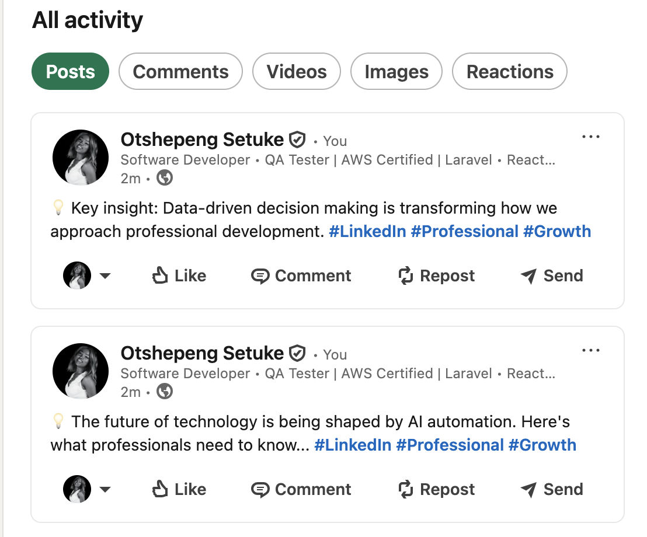Comment on the AI automation post
The height and width of the screenshot is (537, 647).
click(301, 489)
